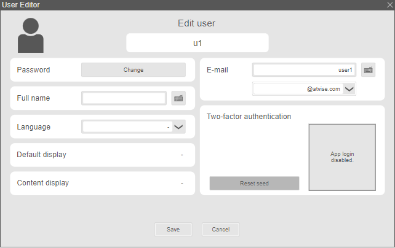Click the App login disabled box
The height and width of the screenshot is (248, 395).
pyautogui.click(x=342, y=157)
